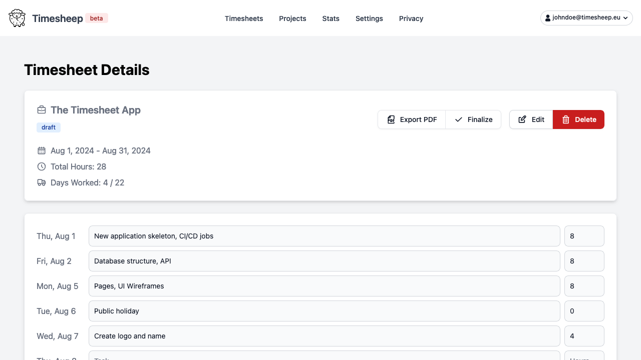Viewport: 641px width, 360px height.
Task: Navigate to Settings
Action: tap(369, 18)
